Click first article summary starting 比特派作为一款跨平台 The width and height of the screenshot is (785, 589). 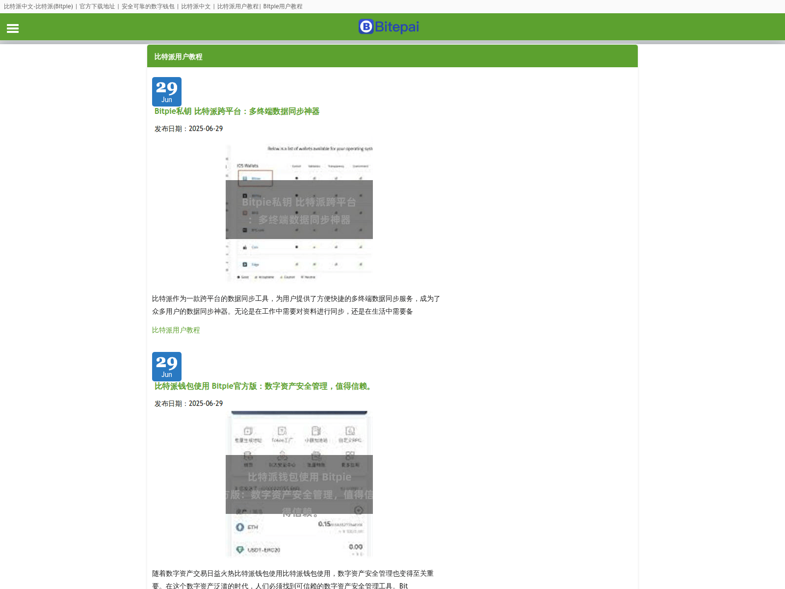tap(296, 305)
